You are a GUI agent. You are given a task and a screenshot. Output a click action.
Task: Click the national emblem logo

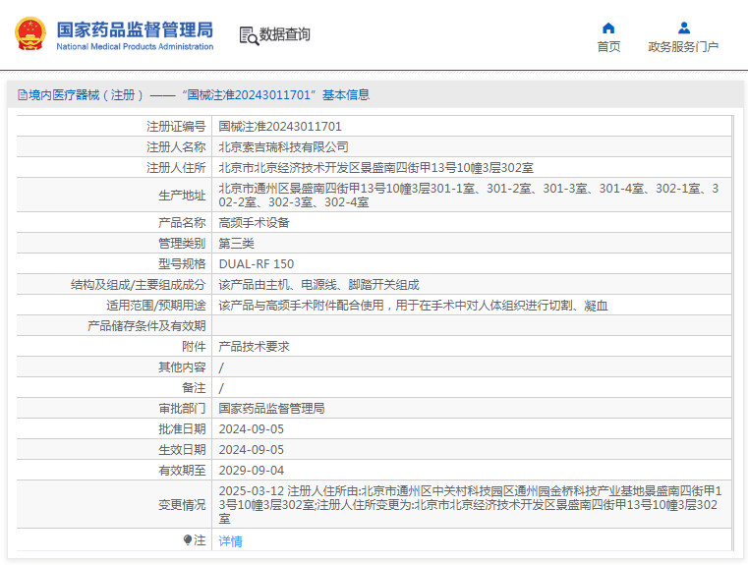tap(30, 33)
